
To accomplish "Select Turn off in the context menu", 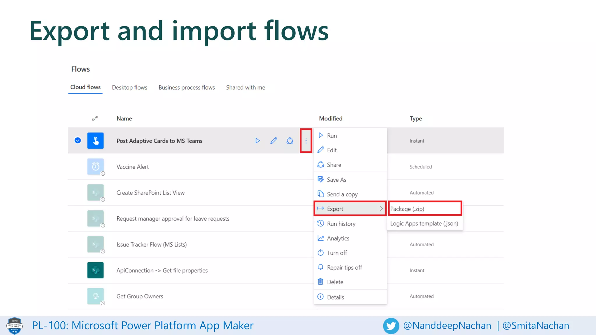I will coord(350,253).
